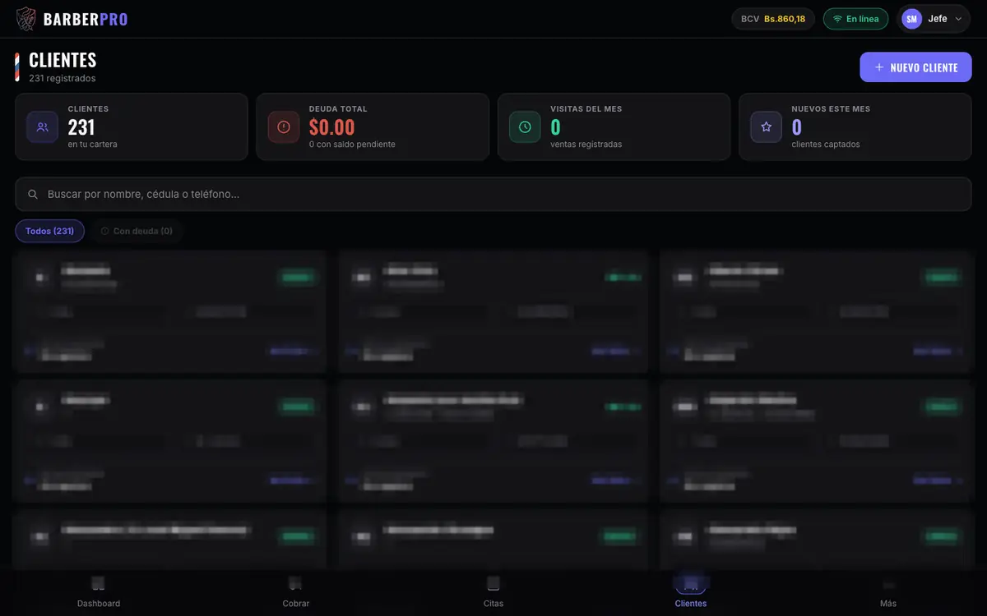This screenshot has width=987, height=616.
Task: Open the Clientes tab
Action: click(x=691, y=591)
